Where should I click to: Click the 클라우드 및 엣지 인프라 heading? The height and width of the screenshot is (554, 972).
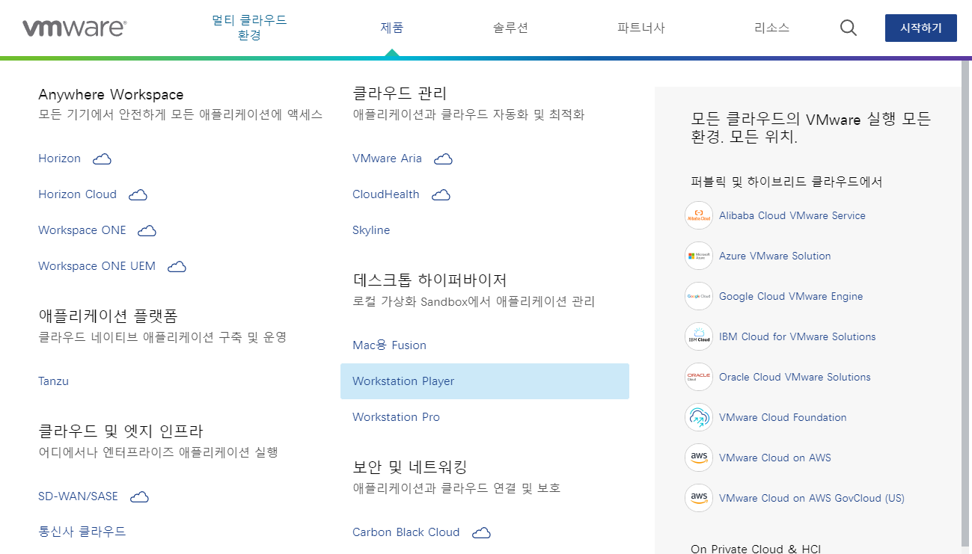(x=120, y=431)
